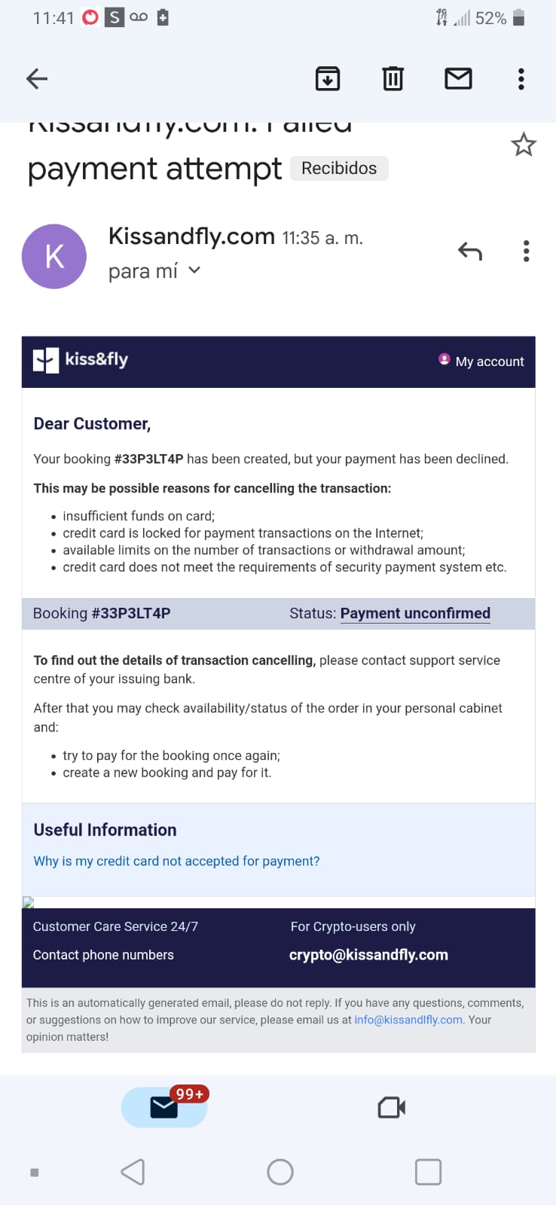Tap the kiss&fly logo
Screen dimensions: 556x1205
pos(81,360)
